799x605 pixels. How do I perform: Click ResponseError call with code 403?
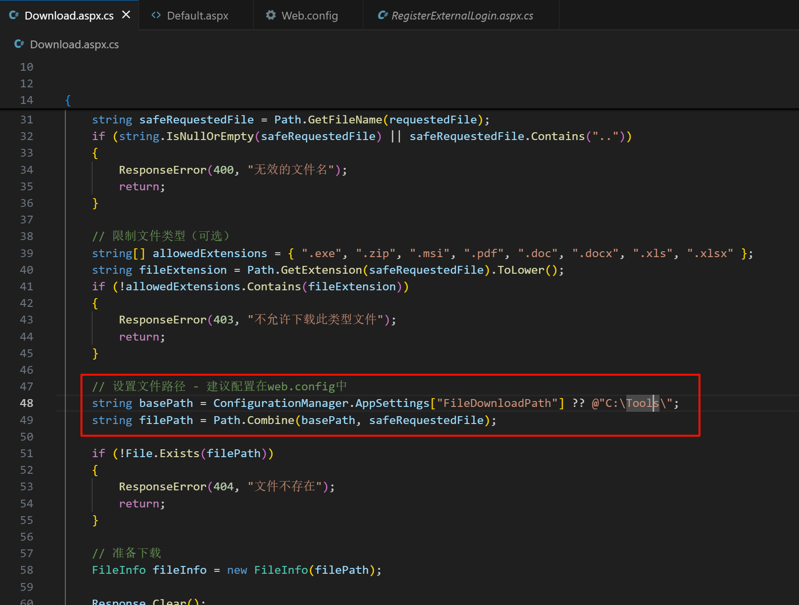[162, 320]
